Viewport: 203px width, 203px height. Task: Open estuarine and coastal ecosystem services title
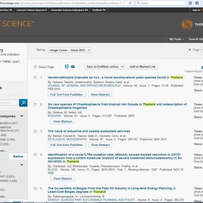click(x=89, y=131)
